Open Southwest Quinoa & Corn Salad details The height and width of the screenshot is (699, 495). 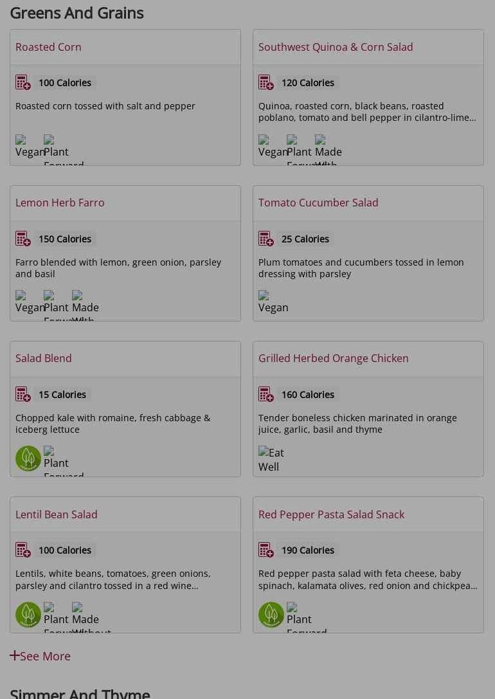click(x=336, y=47)
